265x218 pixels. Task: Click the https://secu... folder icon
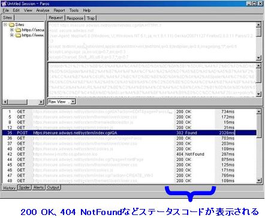pos(19,30)
